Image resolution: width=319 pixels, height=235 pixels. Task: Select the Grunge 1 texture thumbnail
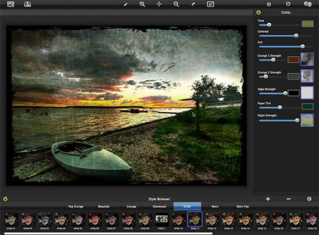307,59
